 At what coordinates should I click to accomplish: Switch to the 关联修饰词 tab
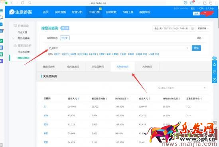pyautogui.click(x=122, y=67)
